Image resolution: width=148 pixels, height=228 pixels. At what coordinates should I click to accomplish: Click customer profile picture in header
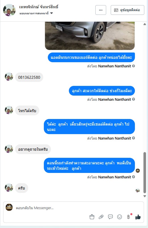[9, 10]
